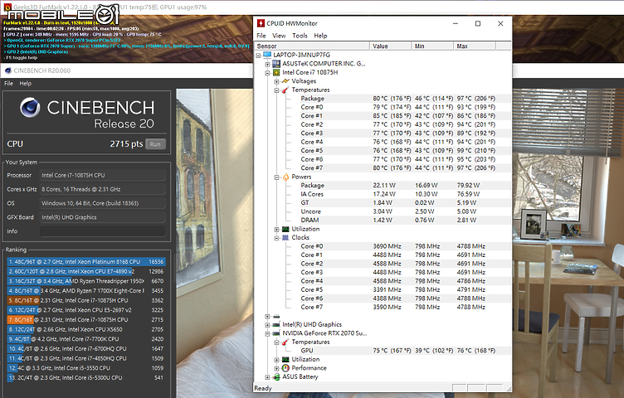Open HWMonitor File menu
Image resolution: width=624 pixels, height=398 pixels.
pos(261,36)
